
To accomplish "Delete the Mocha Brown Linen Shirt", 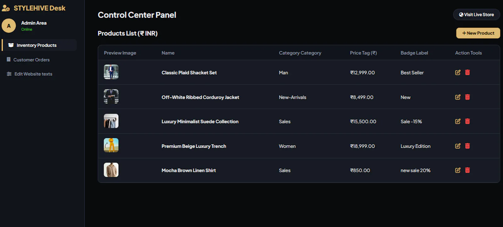I will coord(467,170).
